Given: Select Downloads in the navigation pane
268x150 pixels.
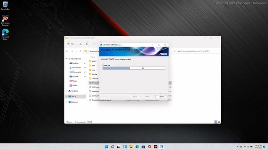Looking at the screenshot, I should click(76, 67).
